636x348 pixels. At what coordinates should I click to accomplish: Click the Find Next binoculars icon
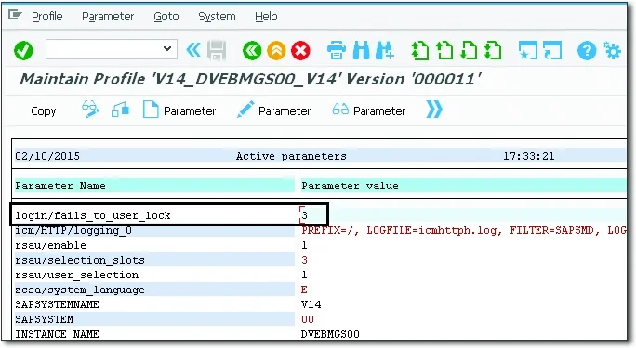tap(385, 51)
